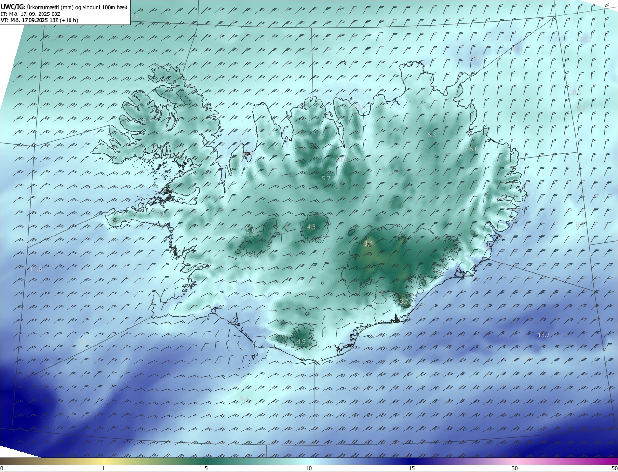
Task: Click the 7.8 value beside the title box
Action: pyautogui.click(x=134, y=17)
